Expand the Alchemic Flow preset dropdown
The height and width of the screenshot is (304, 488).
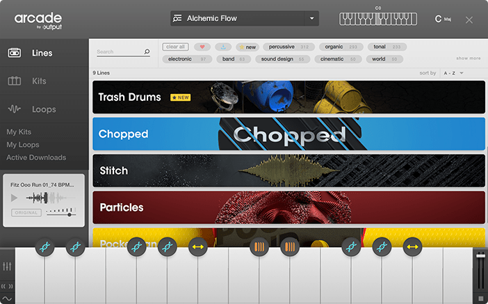click(311, 18)
